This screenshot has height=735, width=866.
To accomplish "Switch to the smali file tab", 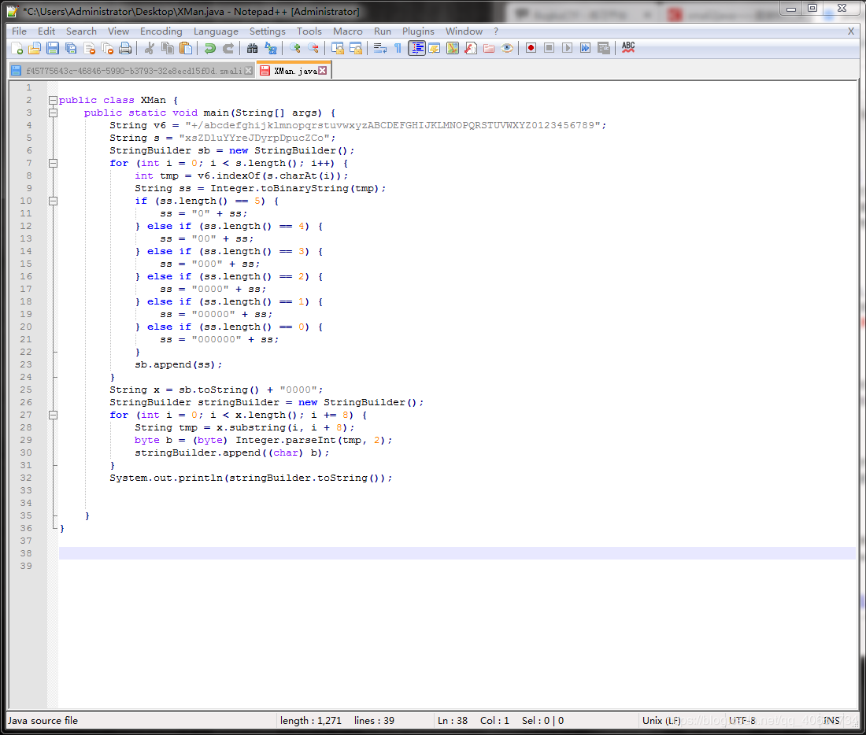I will tap(132, 71).
